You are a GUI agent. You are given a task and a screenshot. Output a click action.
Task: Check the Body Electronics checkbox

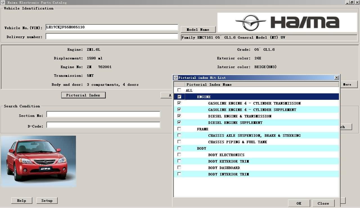pyautogui.click(x=179, y=155)
